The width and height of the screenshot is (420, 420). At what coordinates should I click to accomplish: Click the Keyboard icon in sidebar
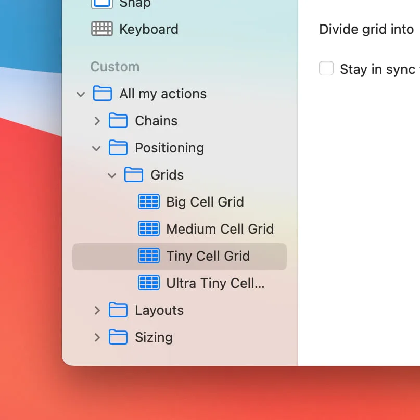(102, 29)
